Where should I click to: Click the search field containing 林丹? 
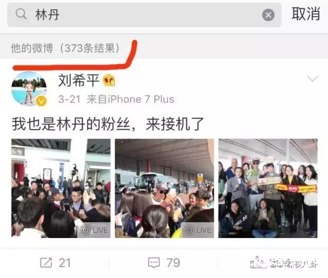pyautogui.click(x=144, y=15)
